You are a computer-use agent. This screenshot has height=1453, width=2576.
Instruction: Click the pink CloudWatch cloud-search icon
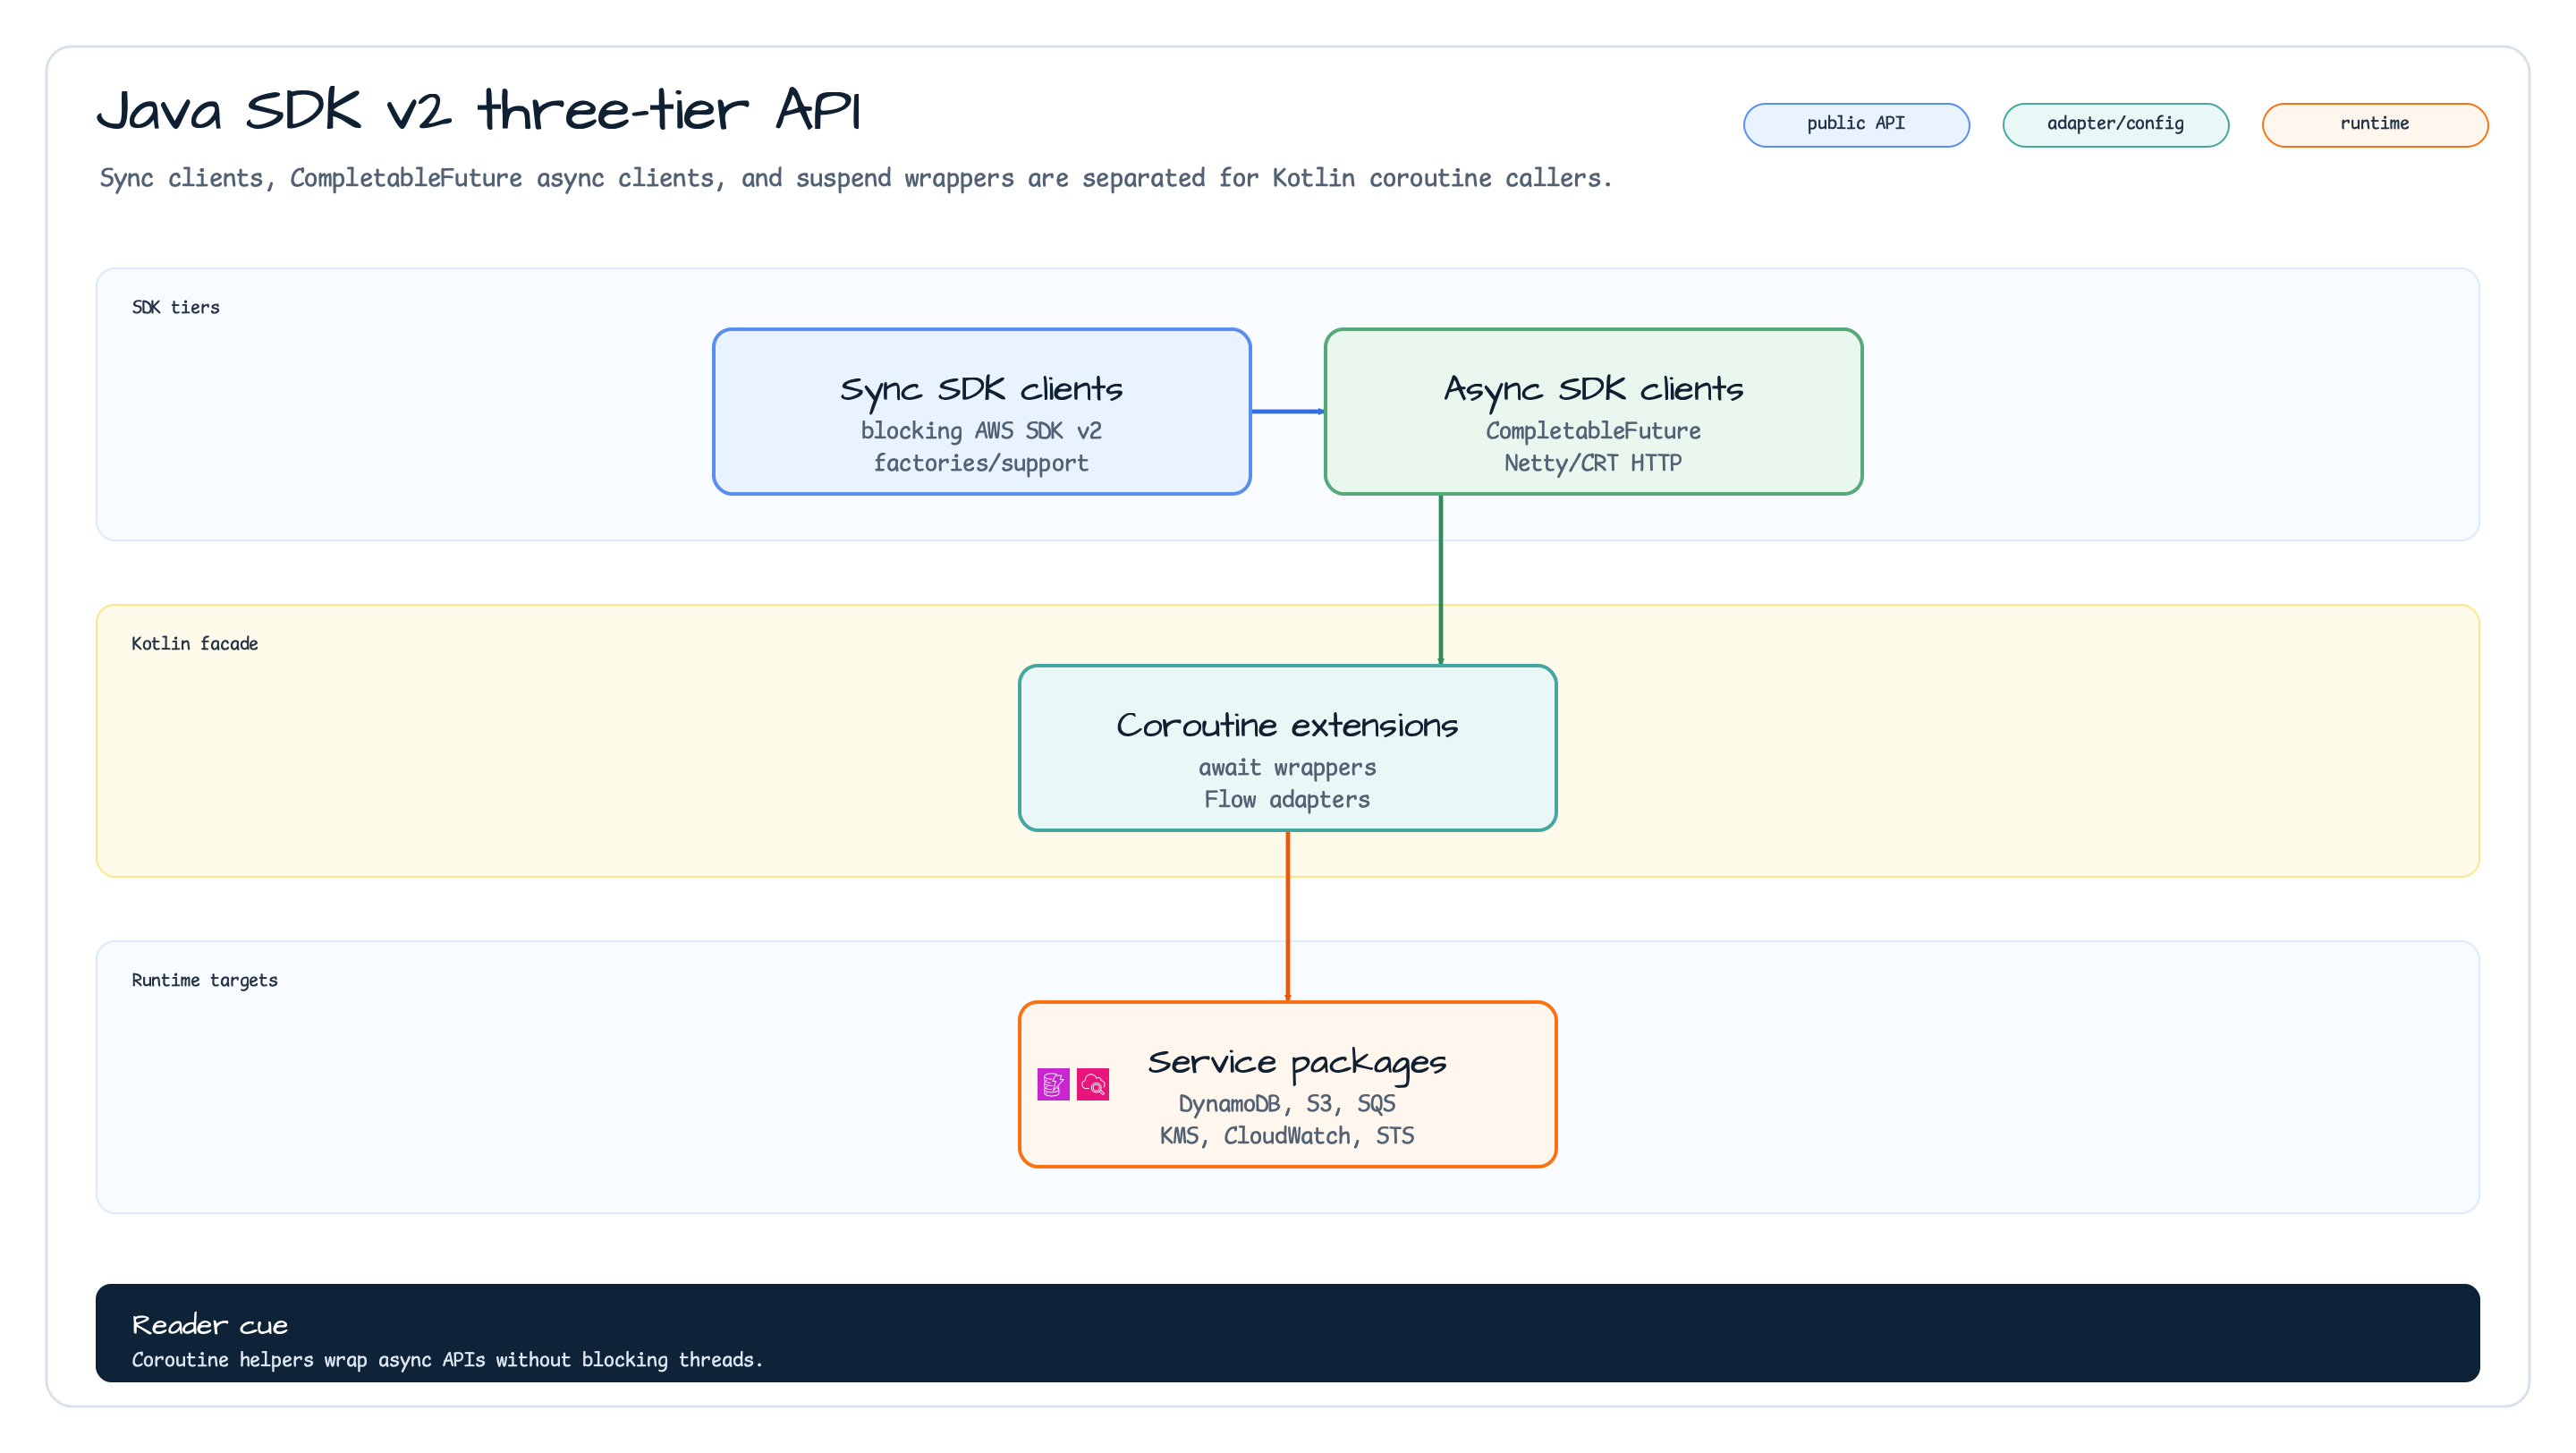click(x=1093, y=1084)
